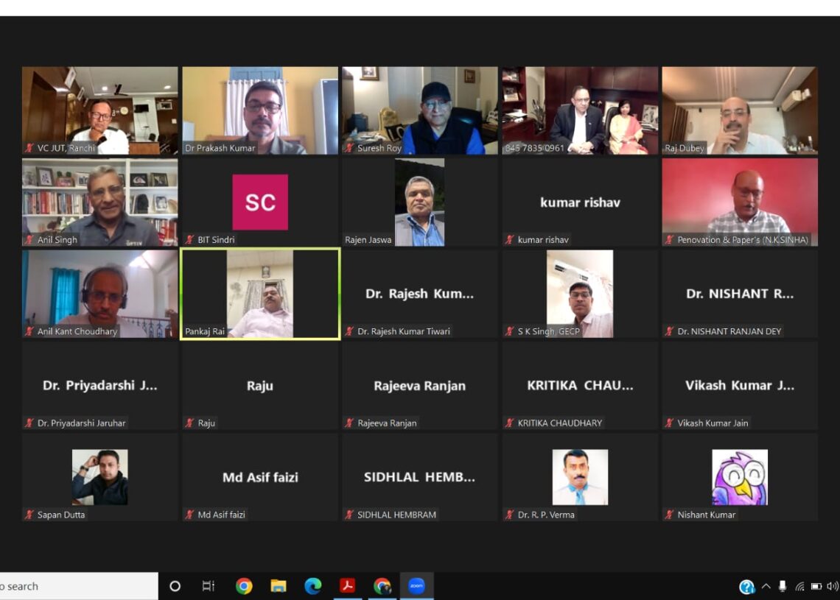840x600 pixels.
Task: Click the Chrome icon beside Task View
Action: [244, 586]
